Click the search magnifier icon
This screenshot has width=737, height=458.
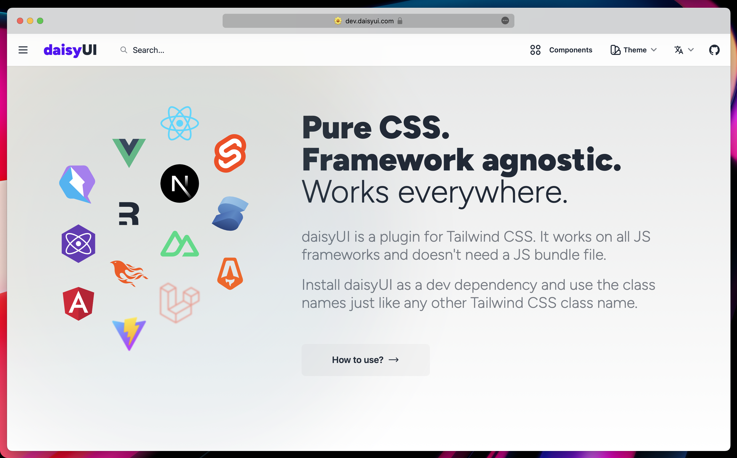(x=124, y=50)
